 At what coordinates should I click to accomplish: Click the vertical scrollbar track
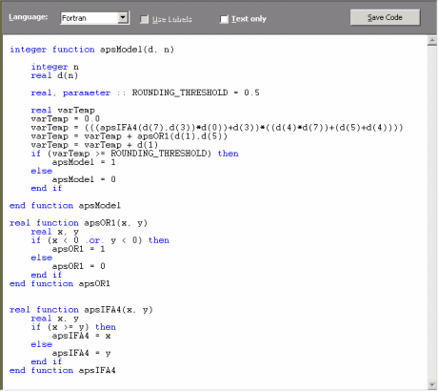point(432,213)
